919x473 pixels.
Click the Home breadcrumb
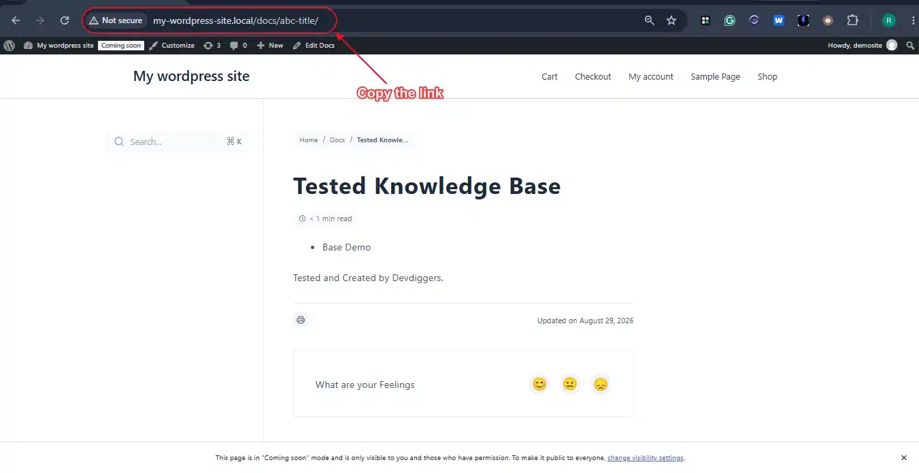pyautogui.click(x=309, y=140)
